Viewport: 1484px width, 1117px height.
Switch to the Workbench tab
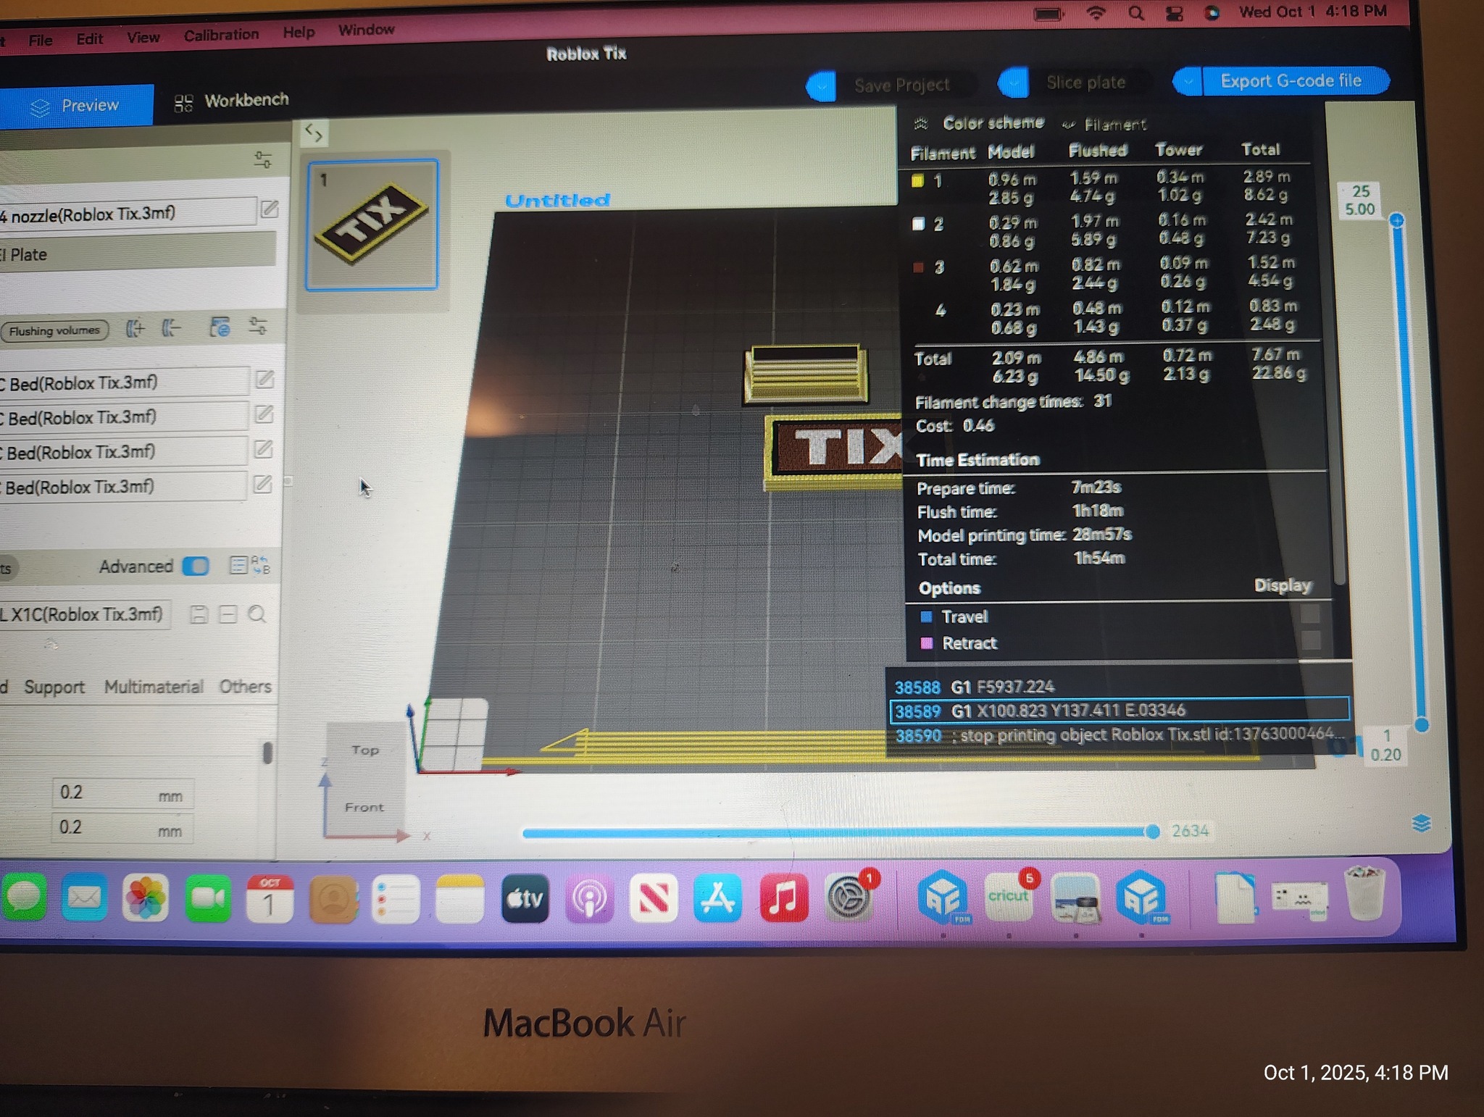pos(232,101)
